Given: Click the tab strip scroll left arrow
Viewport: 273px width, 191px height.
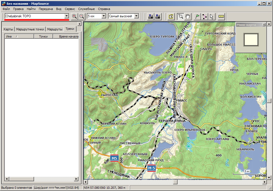Looking at the screenshot, I should tap(79, 24).
